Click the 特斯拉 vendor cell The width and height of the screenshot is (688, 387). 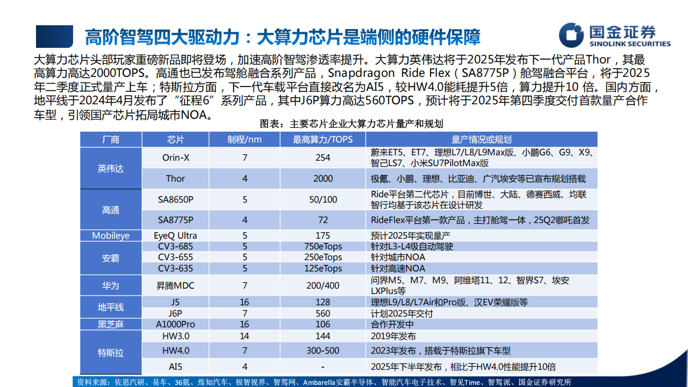111,353
